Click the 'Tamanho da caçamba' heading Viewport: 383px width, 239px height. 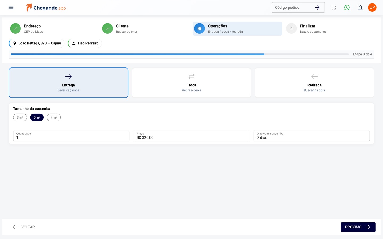(x=32, y=109)
